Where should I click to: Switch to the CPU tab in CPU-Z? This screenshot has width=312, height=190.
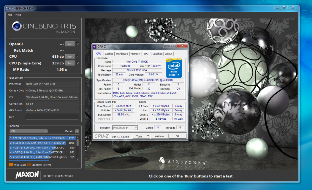[x=99, y=54]
